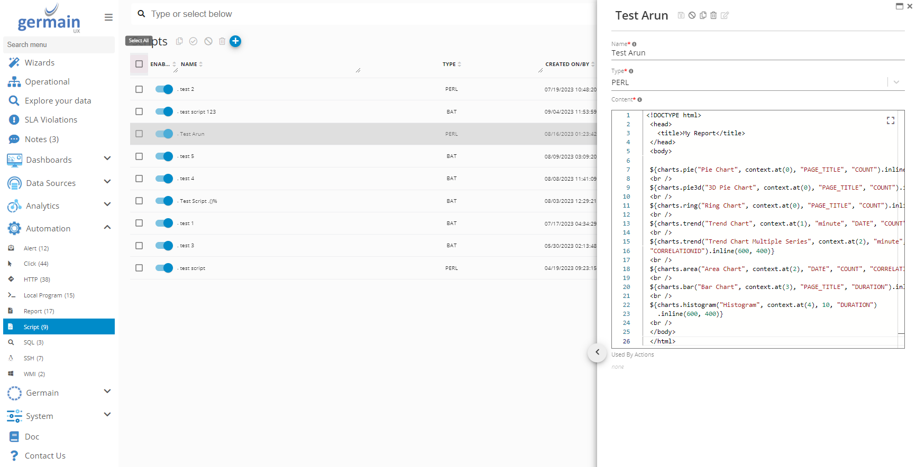Click the delete trash icon in Test Arun panel

tap(713, 15)
